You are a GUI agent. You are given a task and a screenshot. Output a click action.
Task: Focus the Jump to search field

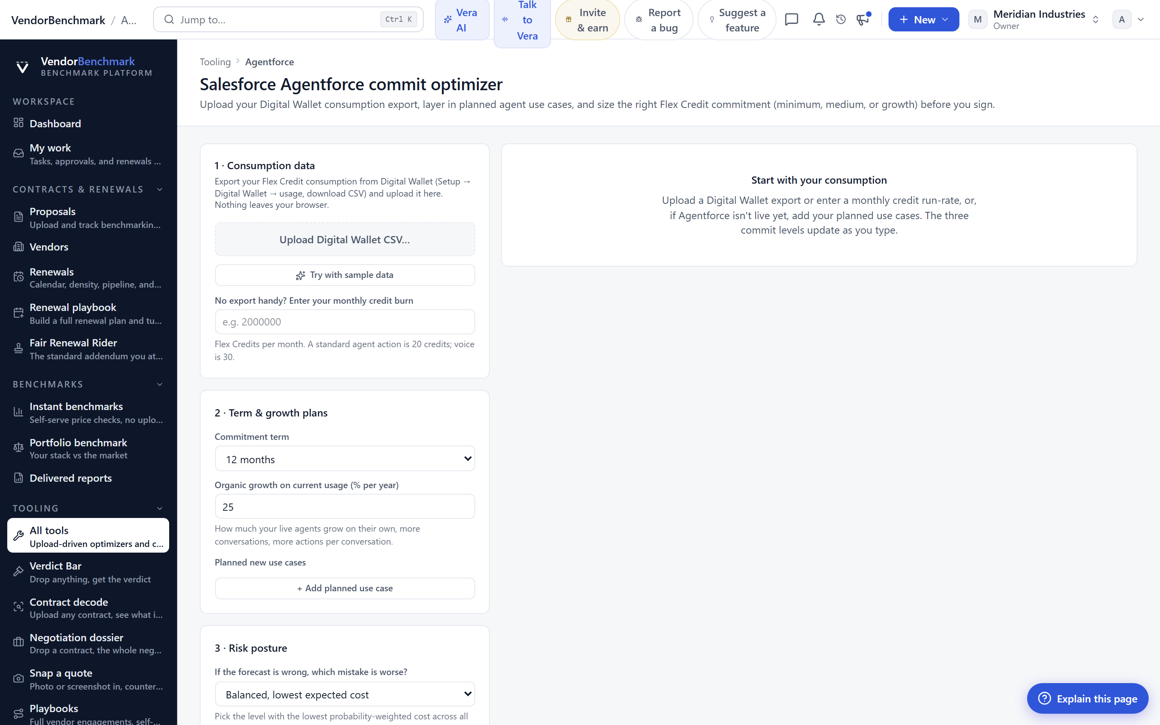coord(288,20)
